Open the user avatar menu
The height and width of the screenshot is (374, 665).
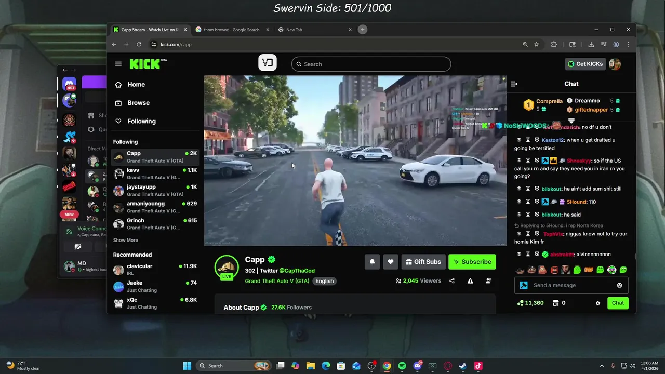click(x=615, y=64)
